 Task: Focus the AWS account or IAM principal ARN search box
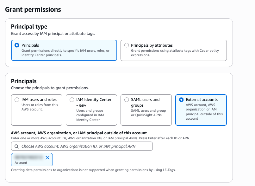pyautogui.click(x=85, y=146)
